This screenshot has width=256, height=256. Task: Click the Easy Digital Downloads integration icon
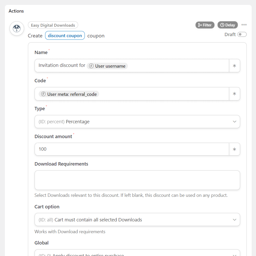pos(16,28)
